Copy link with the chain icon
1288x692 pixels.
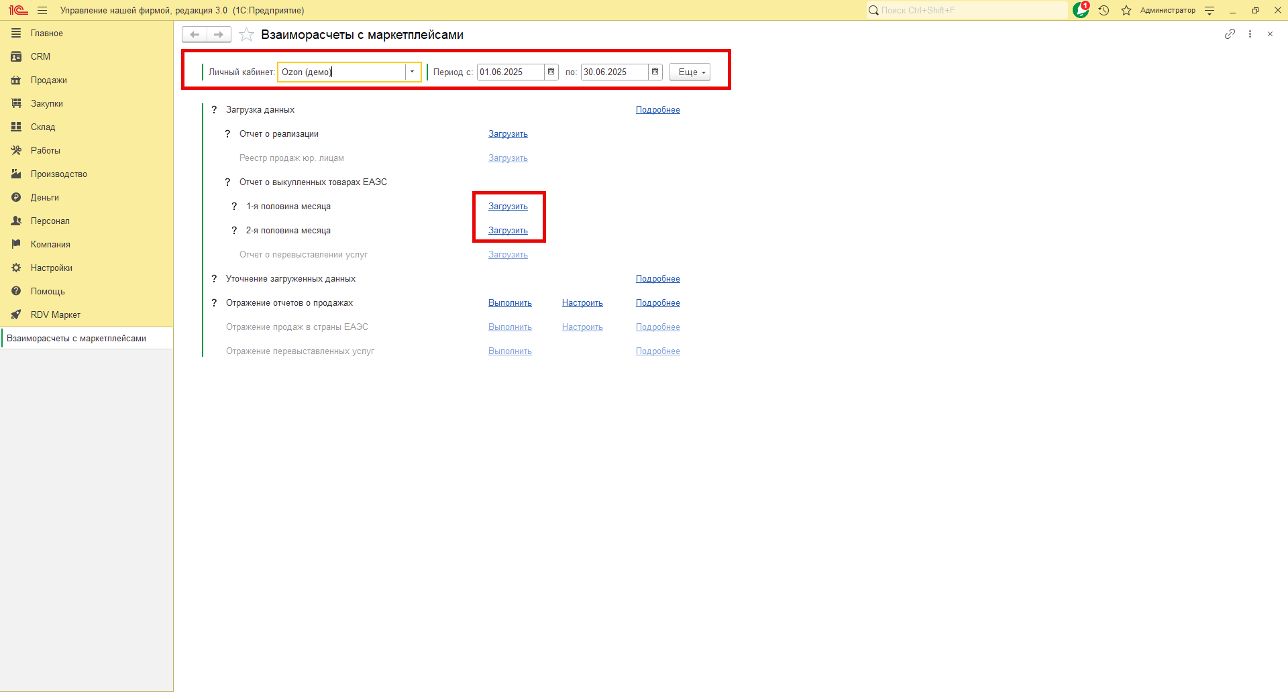click(1230, 34)
